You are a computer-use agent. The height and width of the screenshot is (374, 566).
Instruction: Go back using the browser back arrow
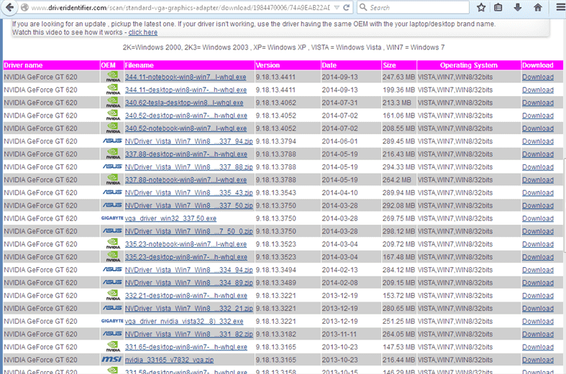pyautogui.click(x=10, y=7)
